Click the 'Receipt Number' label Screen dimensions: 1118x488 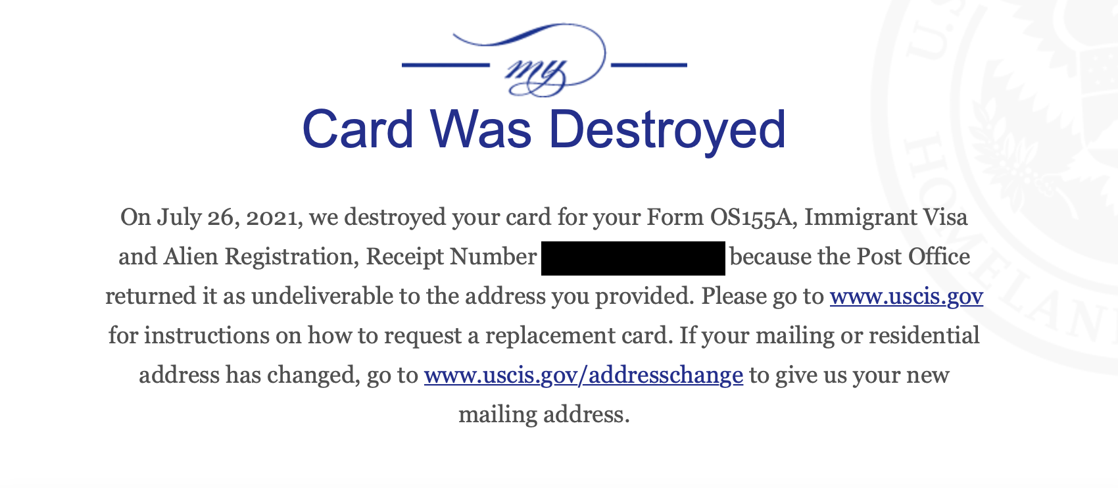click(x=451, y=257)
